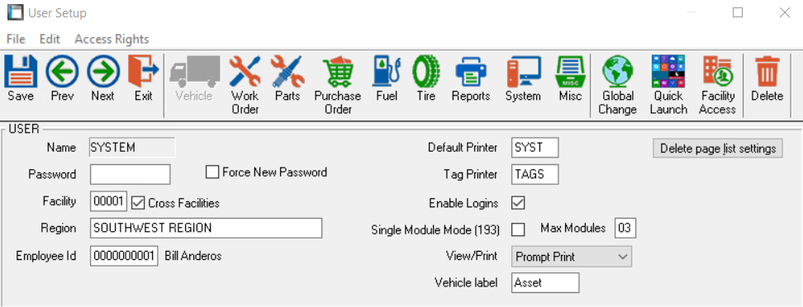Click the employee name Bill Anderos

click(x=193, y=257)
